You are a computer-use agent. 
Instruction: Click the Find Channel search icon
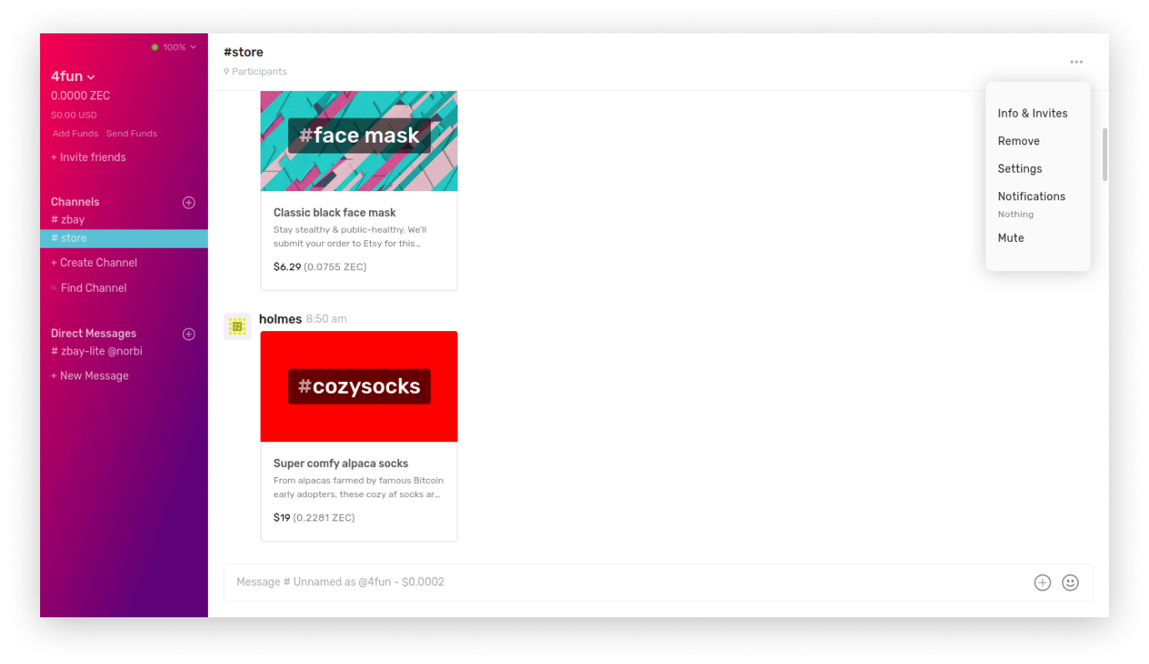pyautogui.click(x=54, y=289)
